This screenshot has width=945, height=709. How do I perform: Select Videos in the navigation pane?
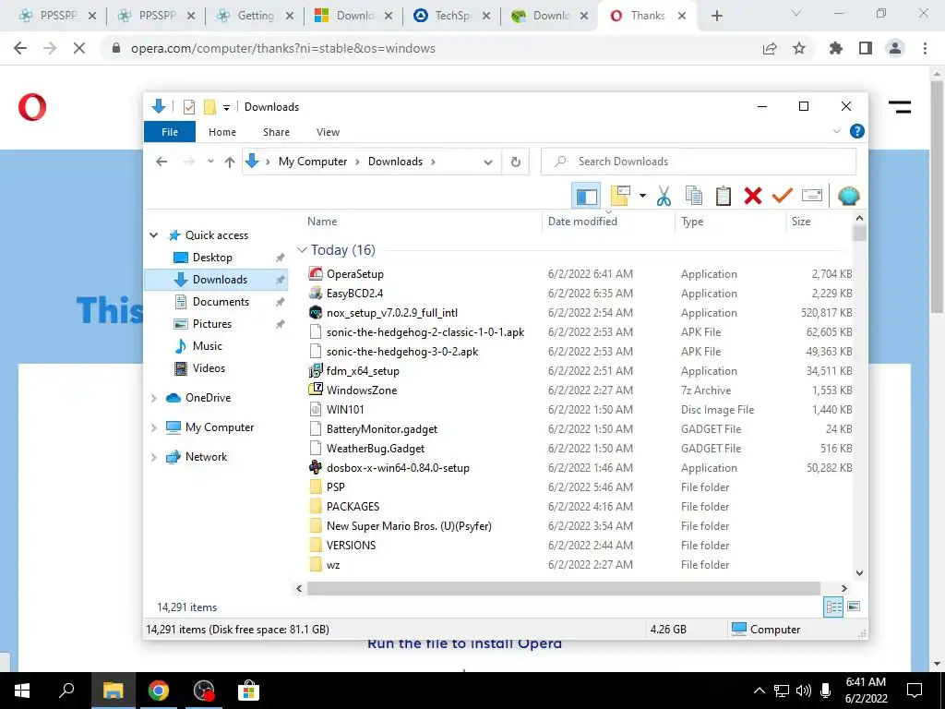(209, 368)
